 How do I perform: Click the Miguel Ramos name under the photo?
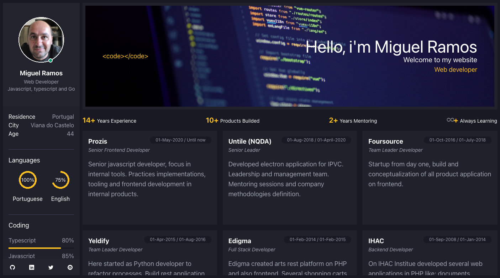point(41,73)
